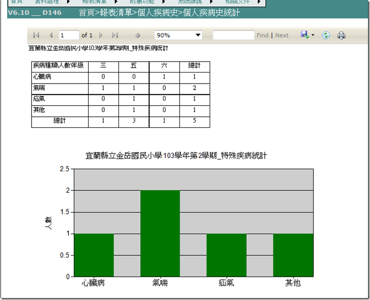Click the find text search box
This screenshot has height=300, width=370.
tap(233, 36)
